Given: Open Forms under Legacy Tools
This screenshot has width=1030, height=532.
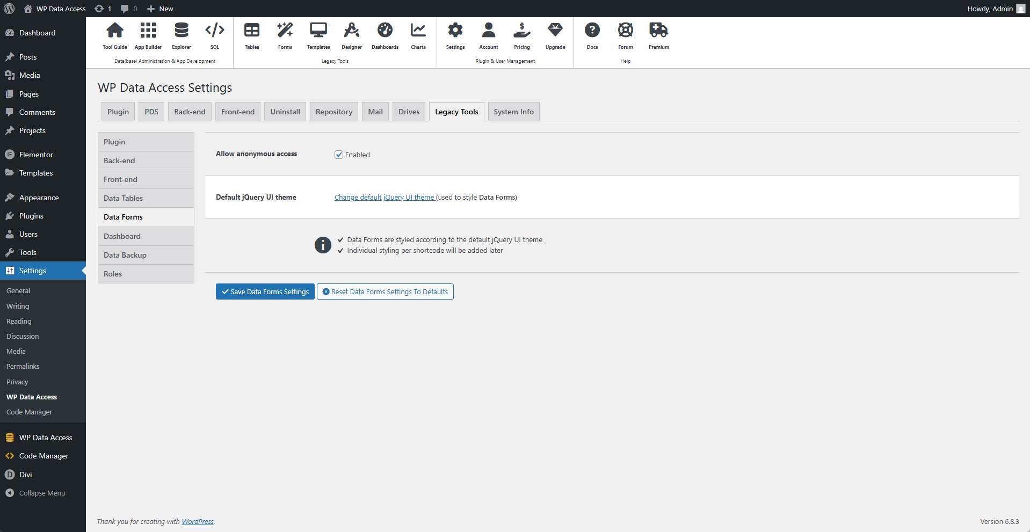Looking at the screenshot, I should click(285, 36).
